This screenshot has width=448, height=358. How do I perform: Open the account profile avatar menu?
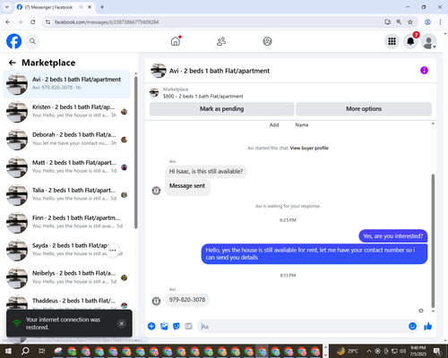coord(429,41)
